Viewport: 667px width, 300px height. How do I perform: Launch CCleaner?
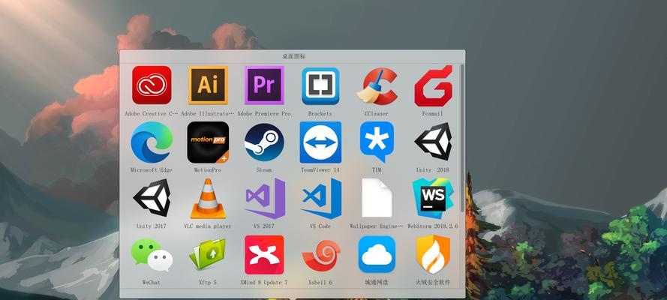pos(377,86)
